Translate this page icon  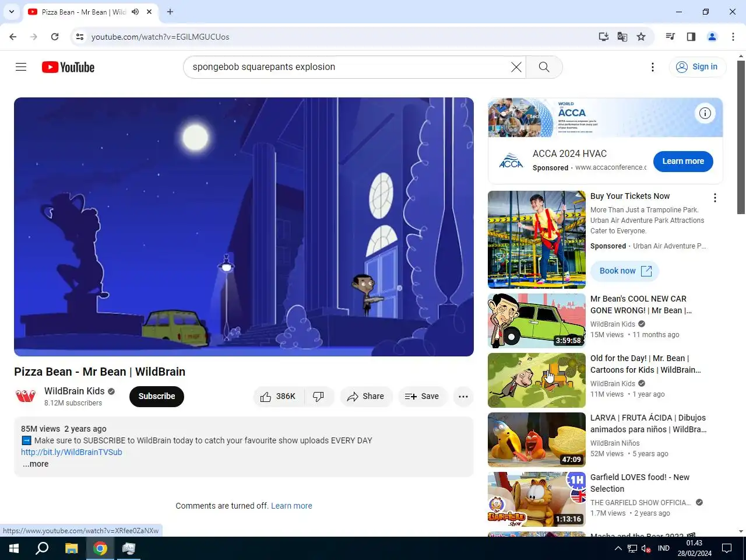pyautogui.click(x=622, y=37)
